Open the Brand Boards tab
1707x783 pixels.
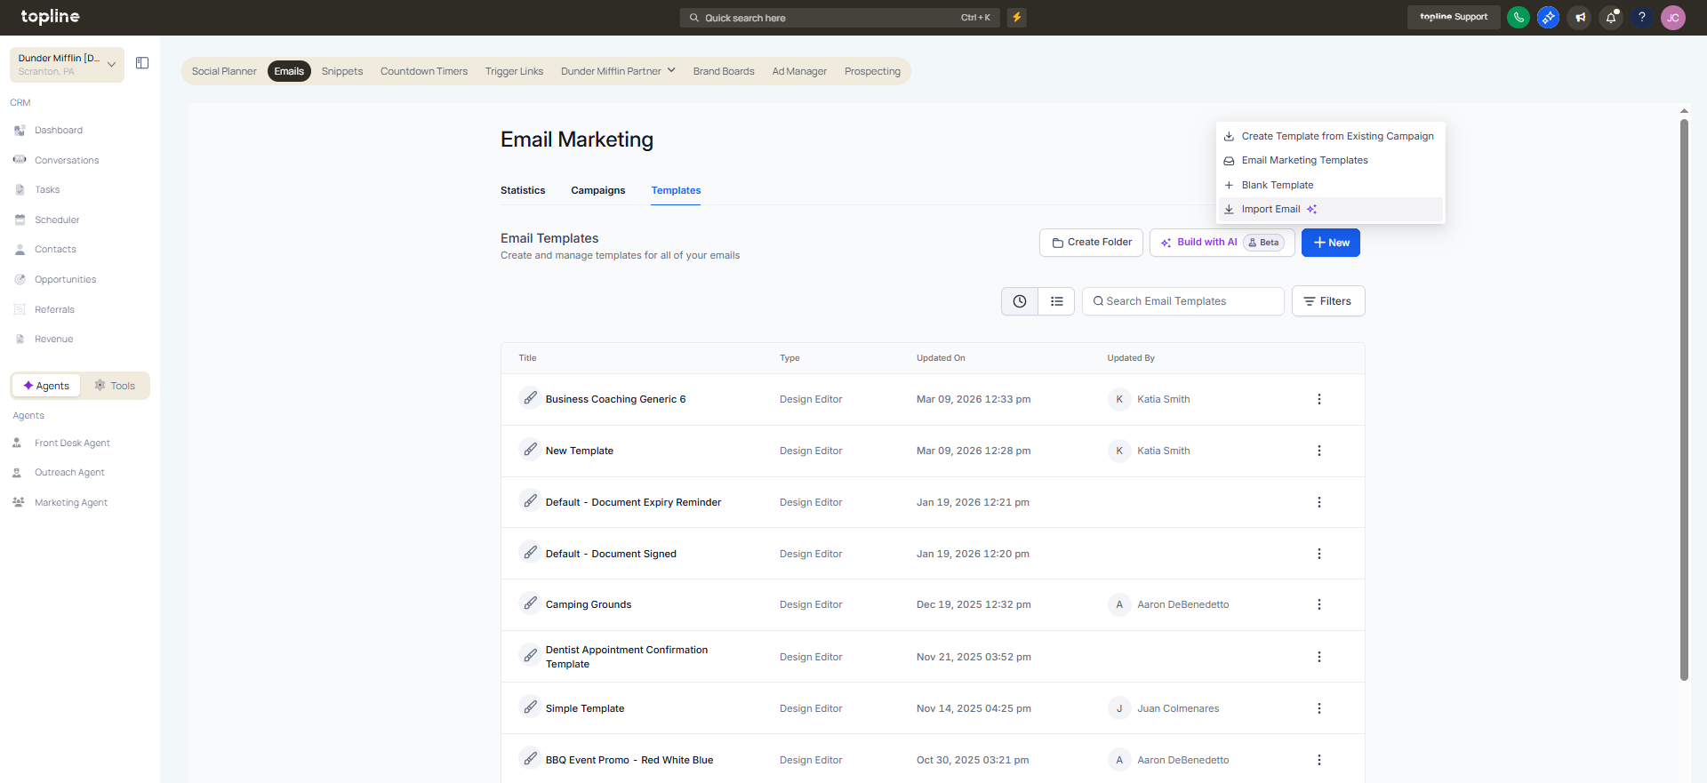click(724, 71)
